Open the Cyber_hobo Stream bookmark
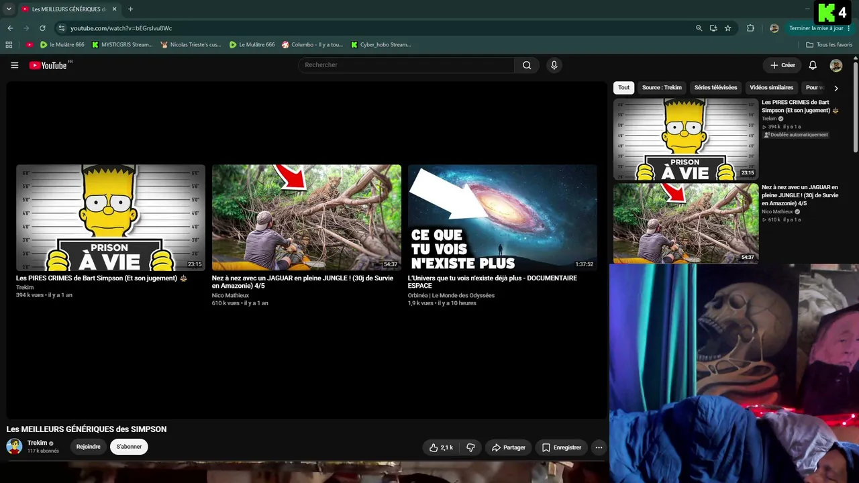 click(381, 45)
